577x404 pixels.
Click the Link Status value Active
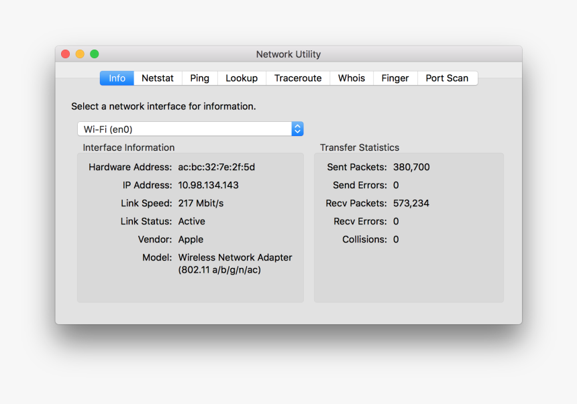(192, 221)
